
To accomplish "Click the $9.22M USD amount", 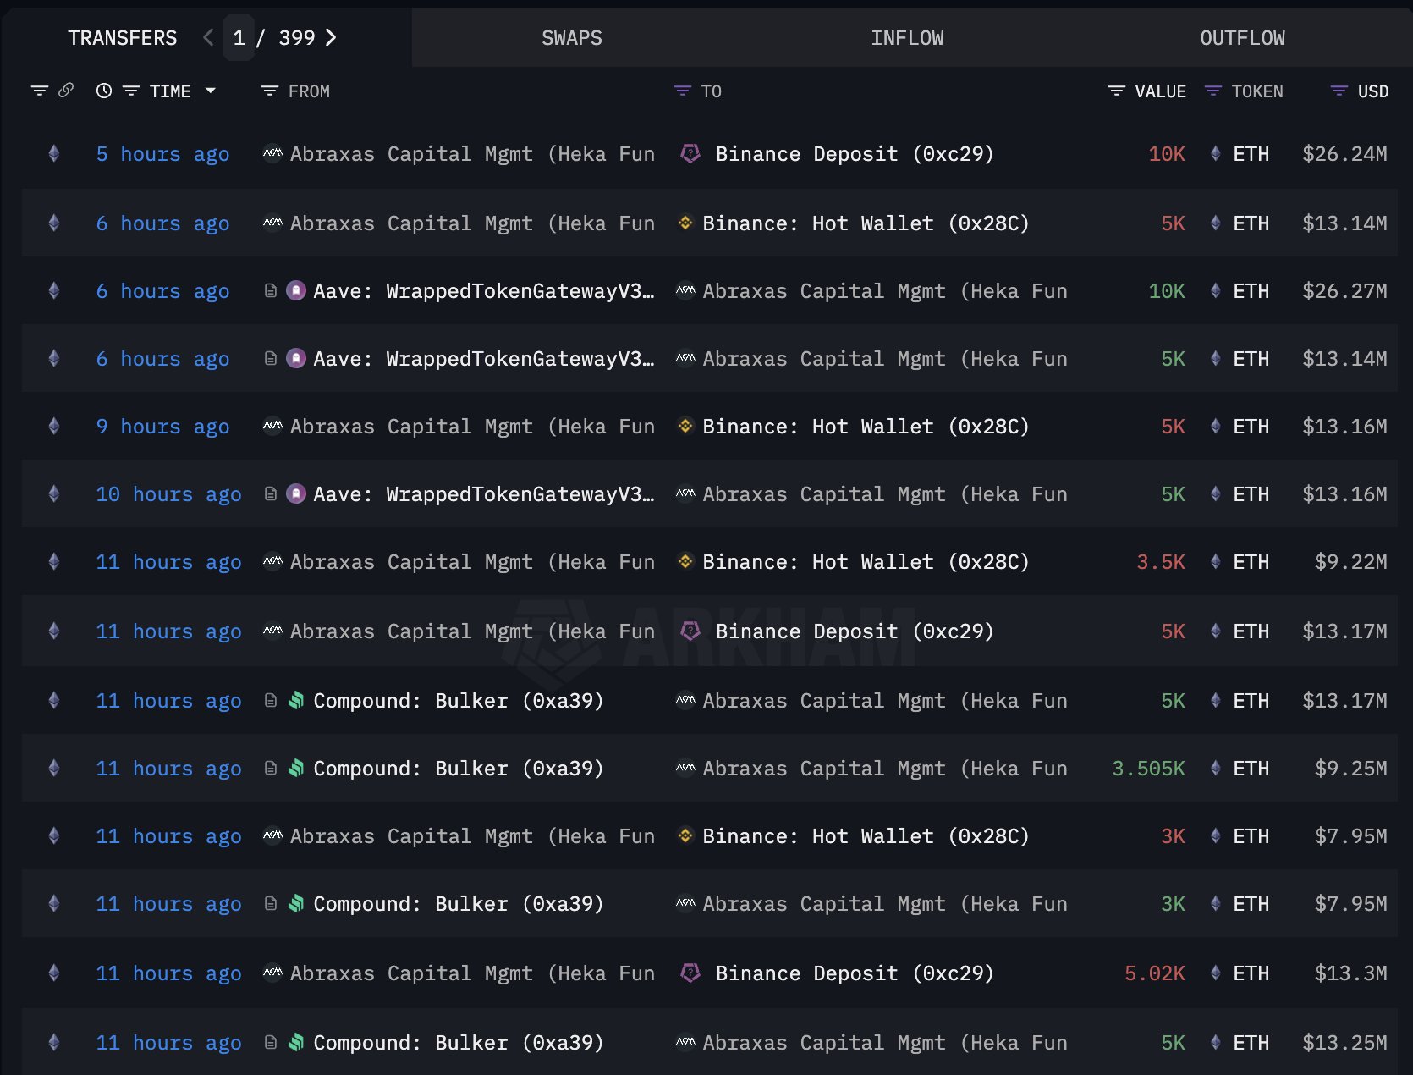I will [1350, 562].
